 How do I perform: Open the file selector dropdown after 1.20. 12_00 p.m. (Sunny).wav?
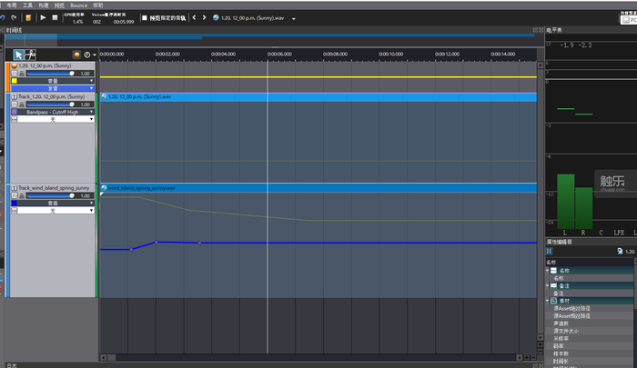294,17
